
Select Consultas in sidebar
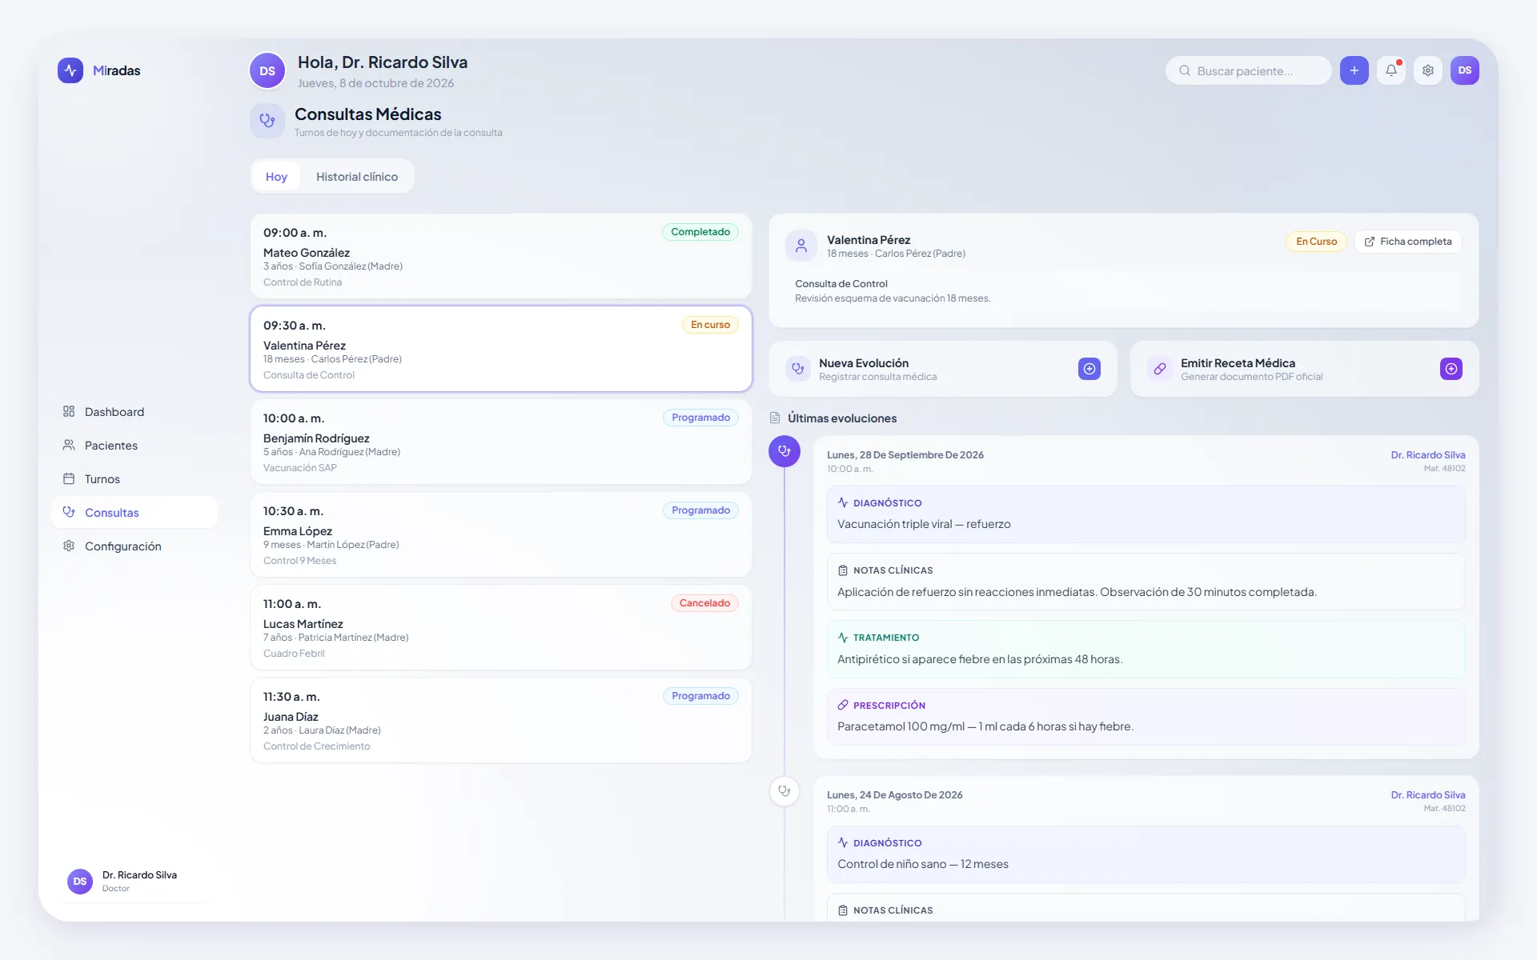tap(134, 512)
